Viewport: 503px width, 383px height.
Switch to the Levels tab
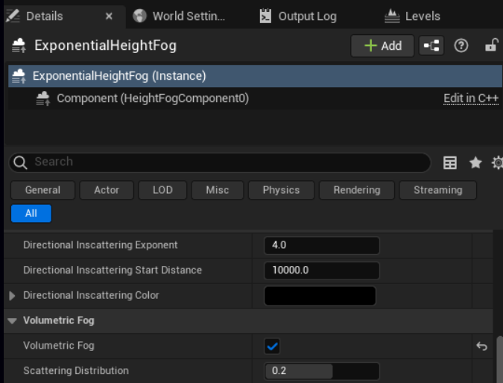[x=412, y=16]
